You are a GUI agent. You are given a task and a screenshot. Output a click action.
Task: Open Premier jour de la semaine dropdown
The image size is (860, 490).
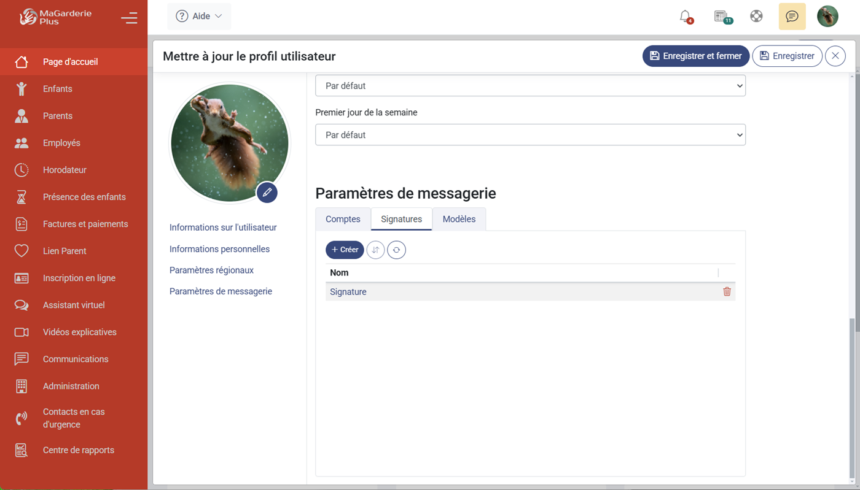530,135
